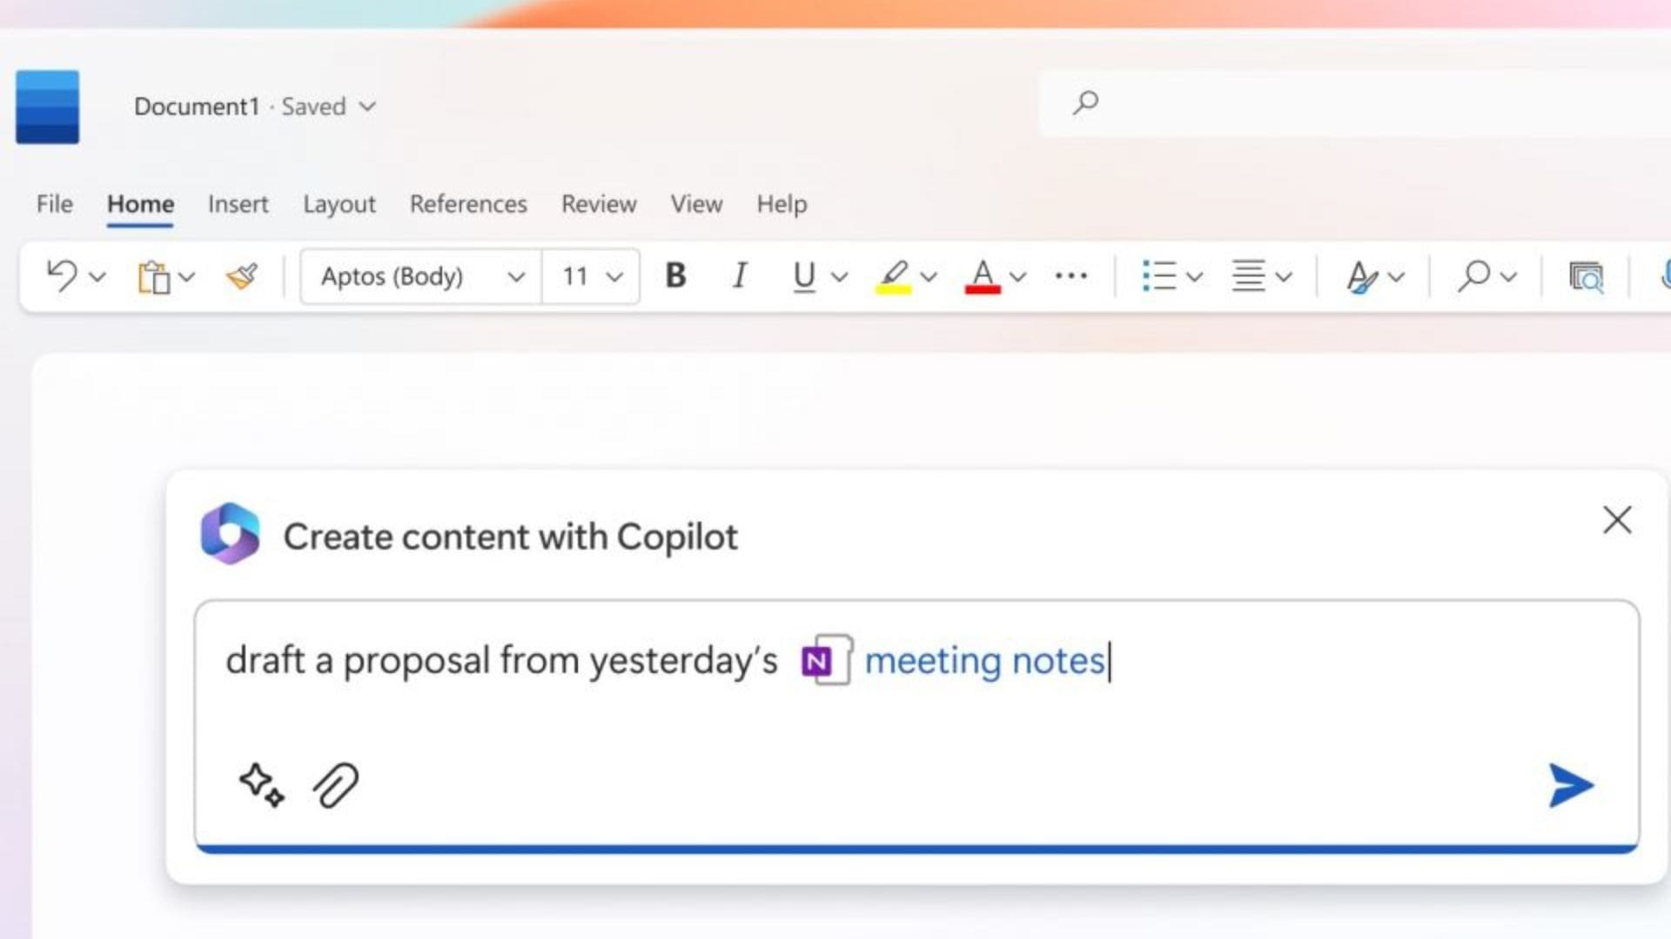Click the bullet list icon

tap(1159, 276)
